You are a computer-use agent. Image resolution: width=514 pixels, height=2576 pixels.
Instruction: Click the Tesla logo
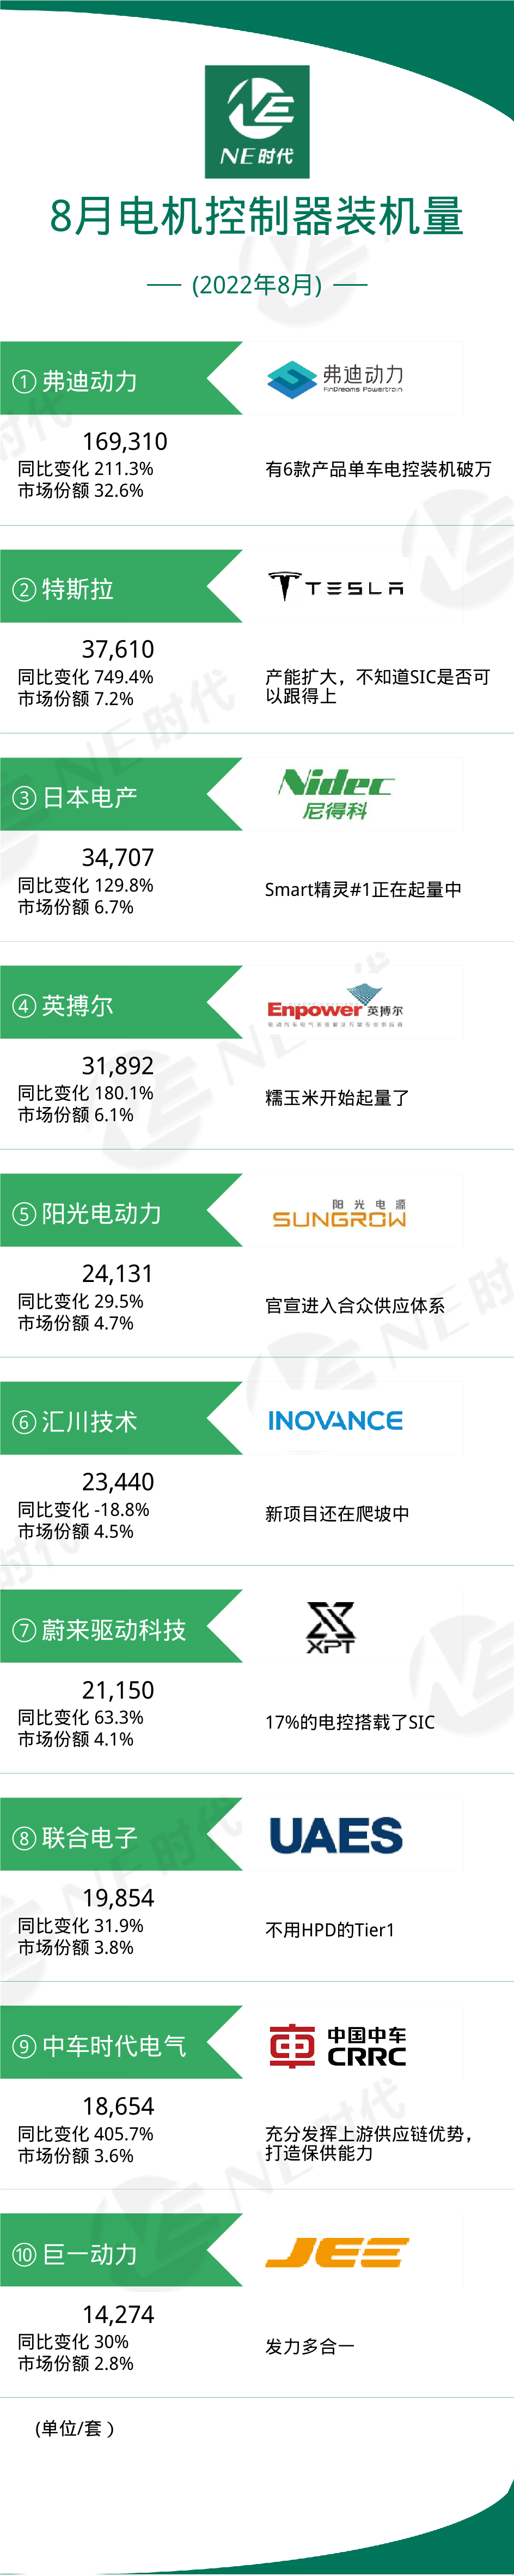coord(335,587)
